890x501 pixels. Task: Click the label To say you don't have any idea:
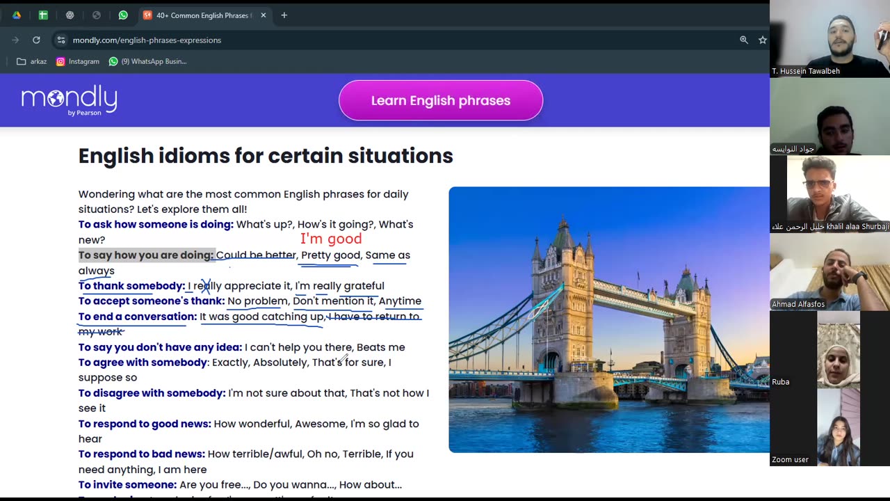[160, 347]
